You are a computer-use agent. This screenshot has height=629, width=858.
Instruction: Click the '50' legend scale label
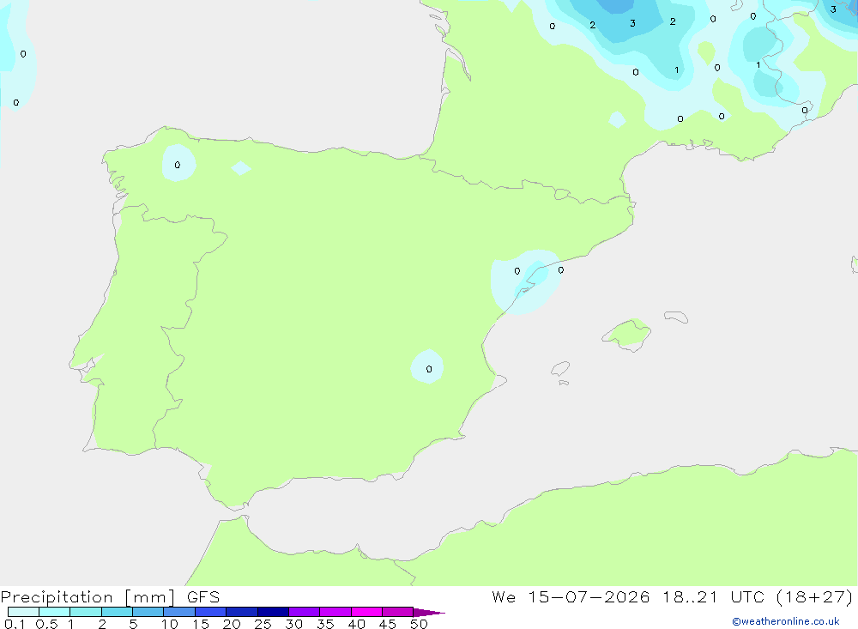[420, 624]
